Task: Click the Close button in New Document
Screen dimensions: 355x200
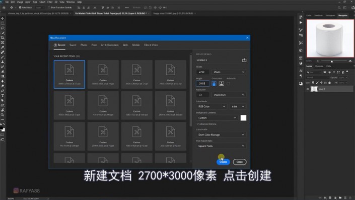Action: [x=240, y=162]
